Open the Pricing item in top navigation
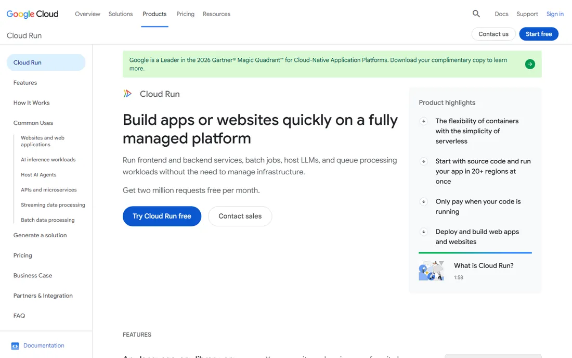This screenshot has width=572, height=358. coord(185,14)
